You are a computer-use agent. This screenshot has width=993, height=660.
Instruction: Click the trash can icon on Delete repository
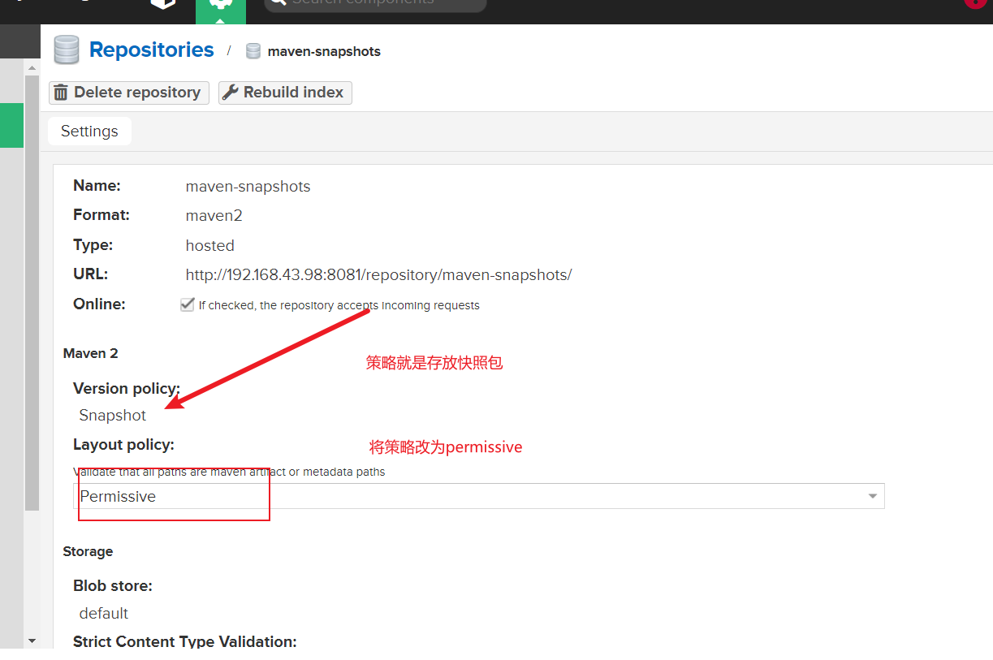click(x=61, y=93)
